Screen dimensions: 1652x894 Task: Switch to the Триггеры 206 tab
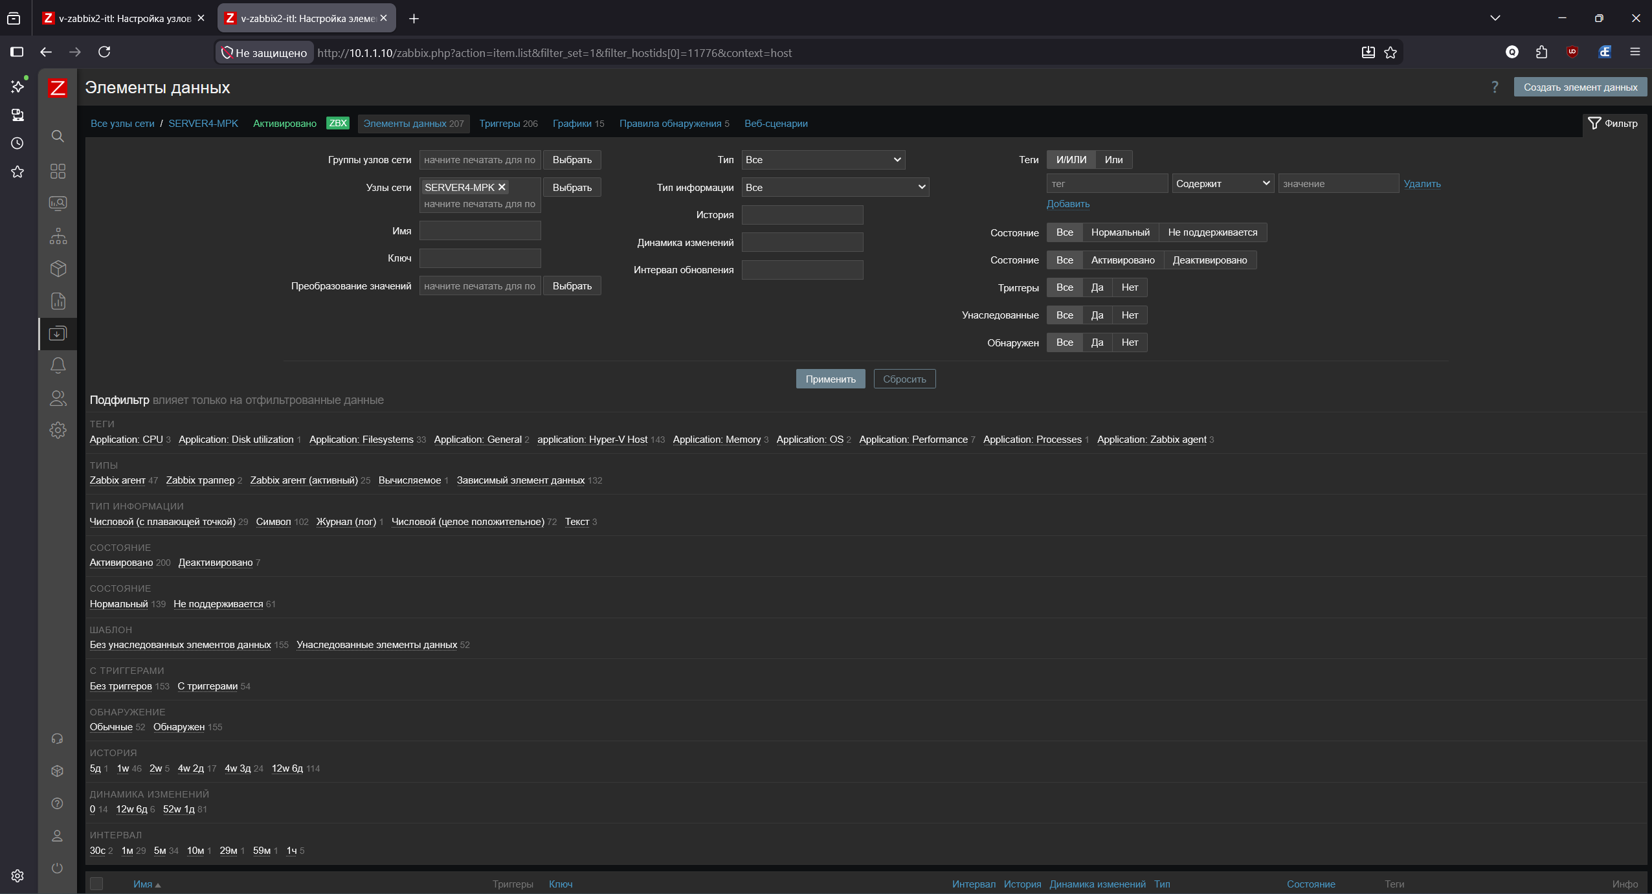click(508, 124)
